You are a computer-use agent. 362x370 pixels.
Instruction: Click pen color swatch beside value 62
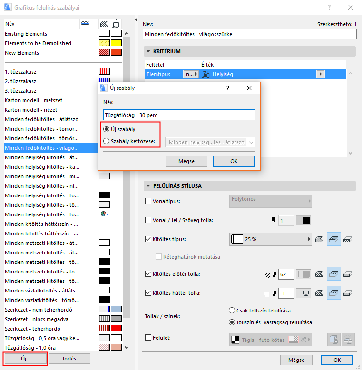pyautogui.click(x=303, y=274)
